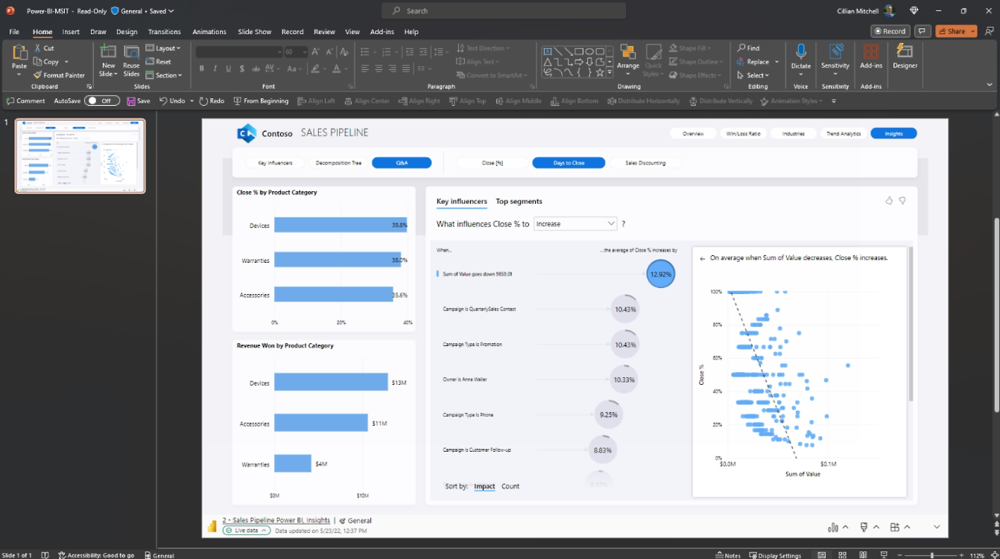This screenshot has height=559, width=1000.
Task: Expand the Layout dropdown
Action: 164,48
